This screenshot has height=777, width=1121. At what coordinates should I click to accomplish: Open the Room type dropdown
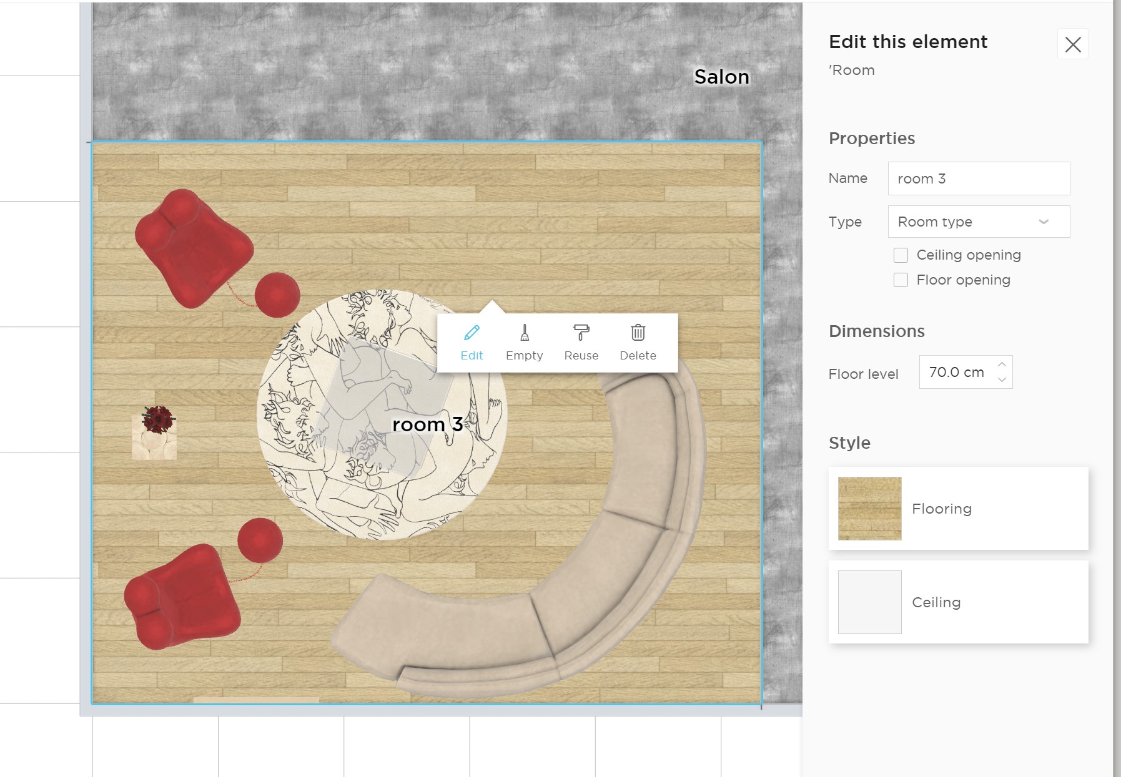pos(978,222)
